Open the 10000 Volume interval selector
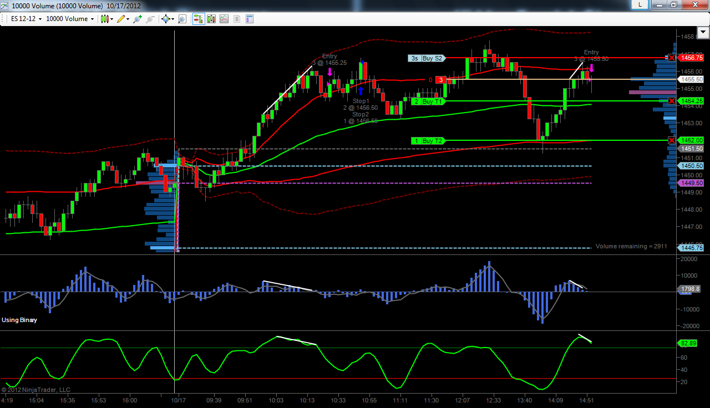 [x=70, y=19]
